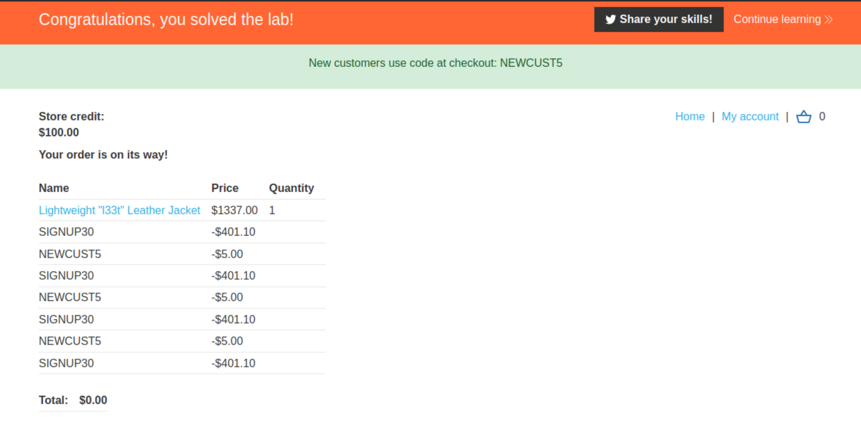Click the $1337.00 jacket price cell
Image resolution: width=861 pixels, height=422 pixels.
tap(234, 210)
